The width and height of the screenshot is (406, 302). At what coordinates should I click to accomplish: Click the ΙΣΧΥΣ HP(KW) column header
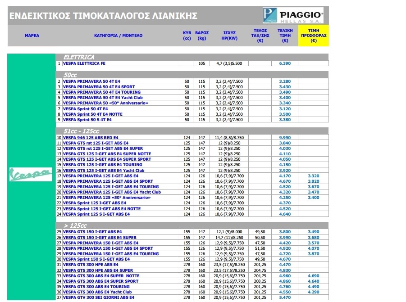[x=229, y=36]
